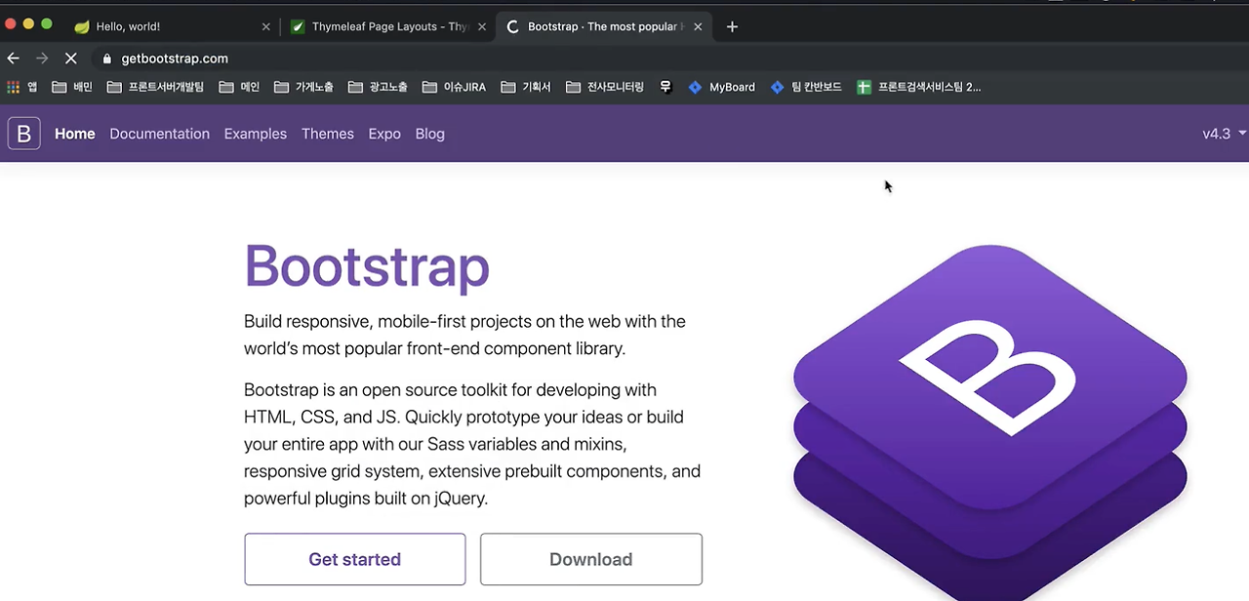Viewport: 1249px width, 601px height.
Task: Expand the v4.3 version dropdown
Action: [x=1225, y=134]
